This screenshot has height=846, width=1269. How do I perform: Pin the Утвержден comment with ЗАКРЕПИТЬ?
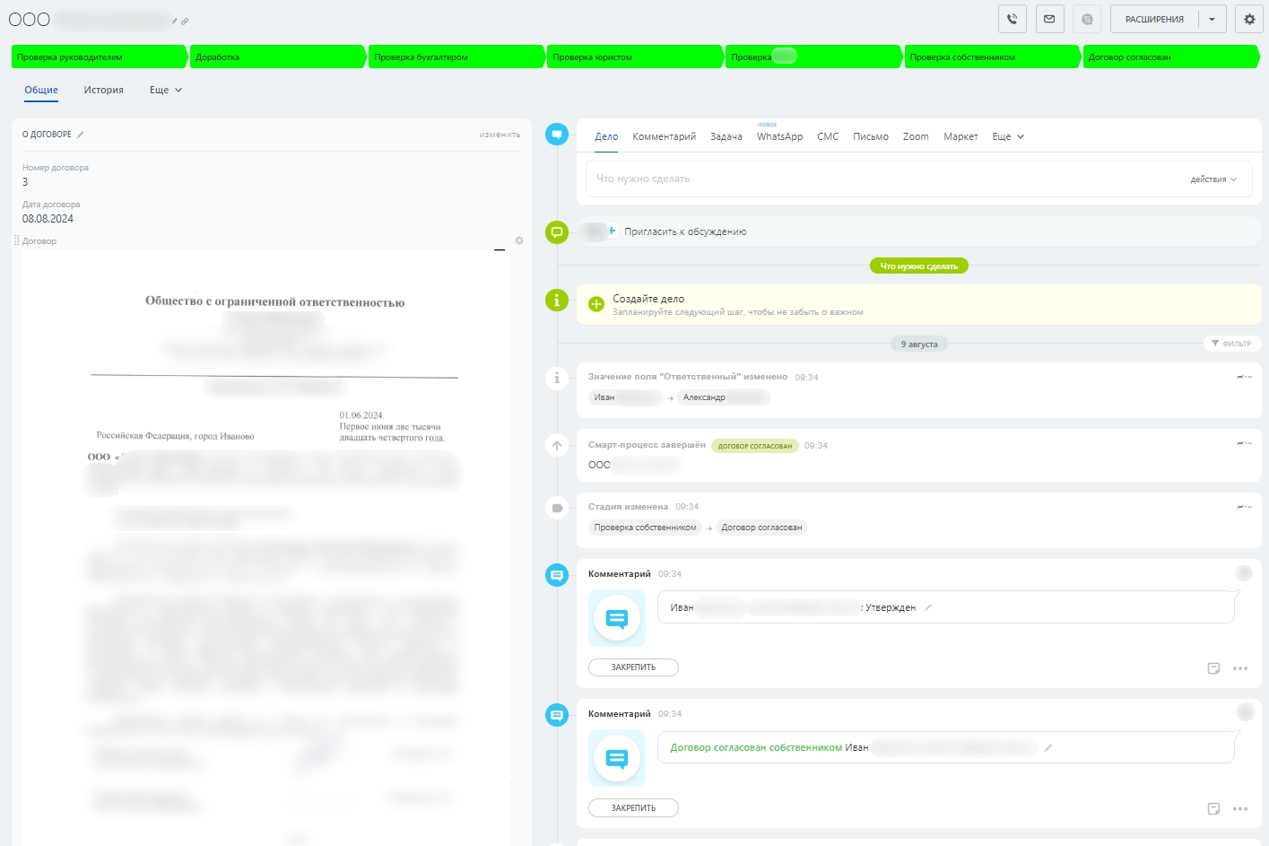[633, 667]
